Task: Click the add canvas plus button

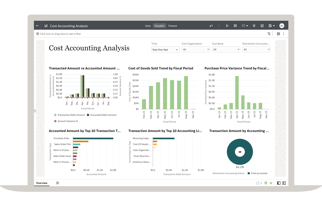Action: tap(58, 183)
